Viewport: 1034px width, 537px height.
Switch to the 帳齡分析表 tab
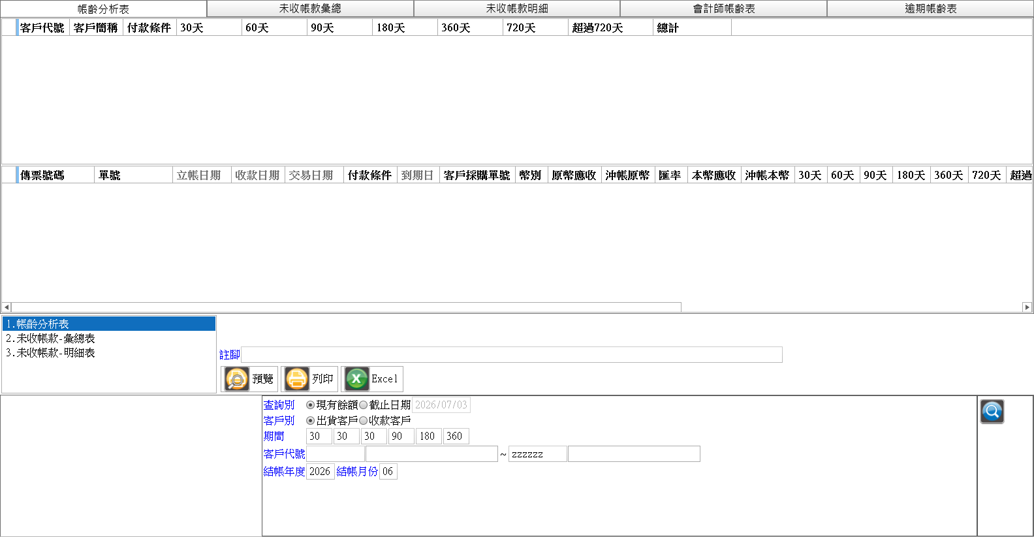tap(103, 8)
